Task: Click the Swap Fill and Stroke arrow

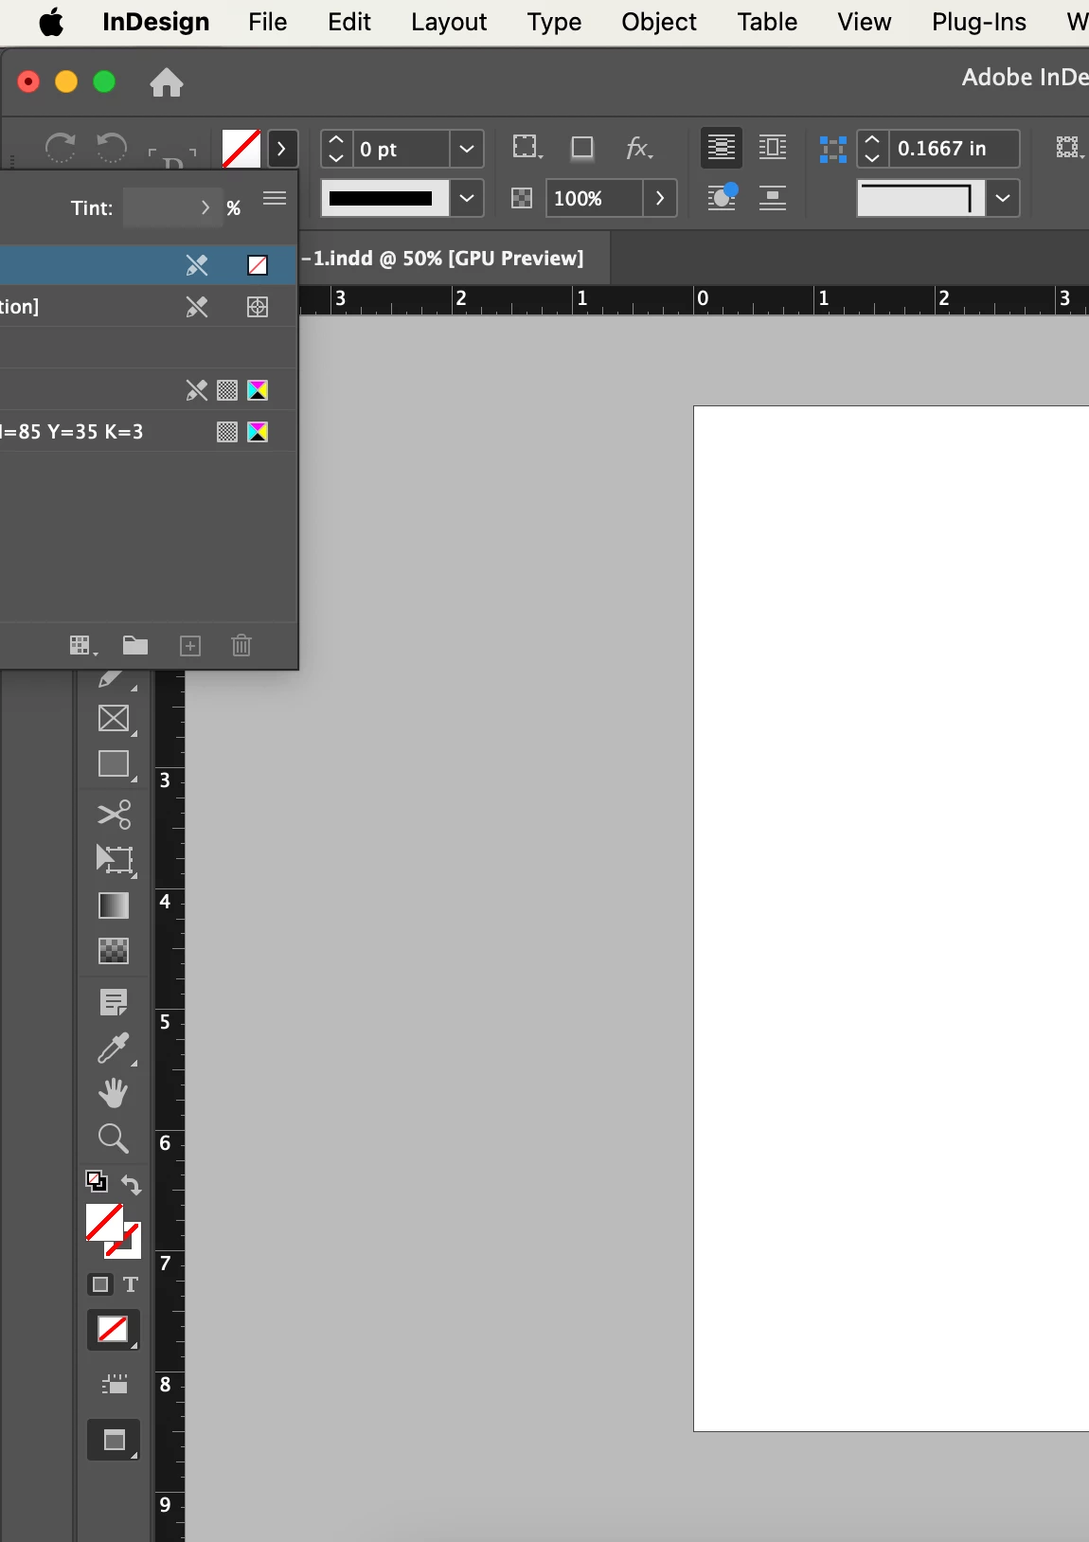Action: pos(132,1185)
